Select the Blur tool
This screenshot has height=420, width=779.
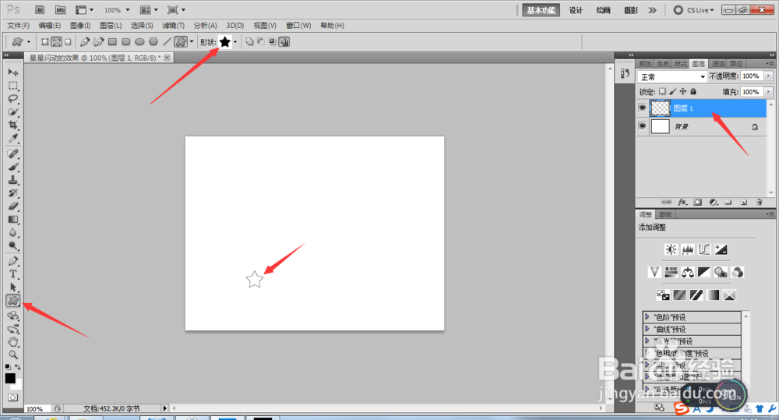click(x=13, y=232)
